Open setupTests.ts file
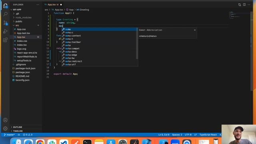 [26, 60]
